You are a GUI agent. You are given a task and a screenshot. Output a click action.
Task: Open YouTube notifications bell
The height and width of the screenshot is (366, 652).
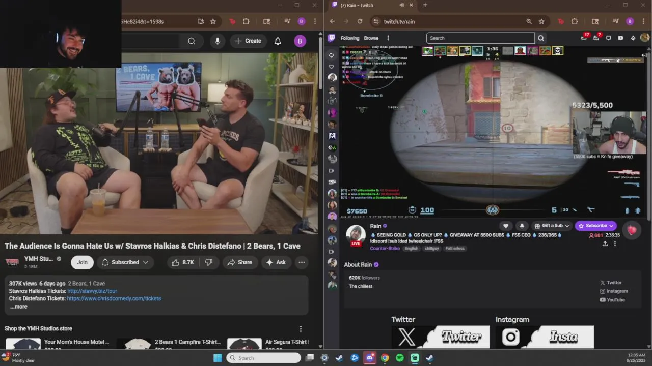coord(278,41)
